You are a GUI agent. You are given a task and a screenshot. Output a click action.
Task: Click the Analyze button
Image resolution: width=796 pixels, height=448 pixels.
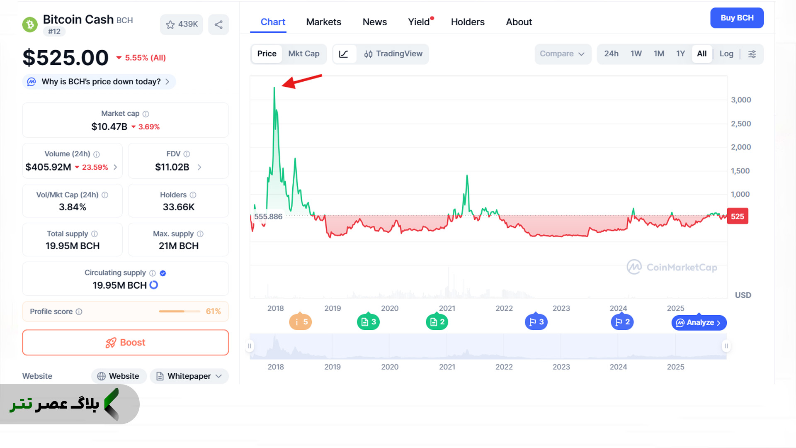coord(699,323)
